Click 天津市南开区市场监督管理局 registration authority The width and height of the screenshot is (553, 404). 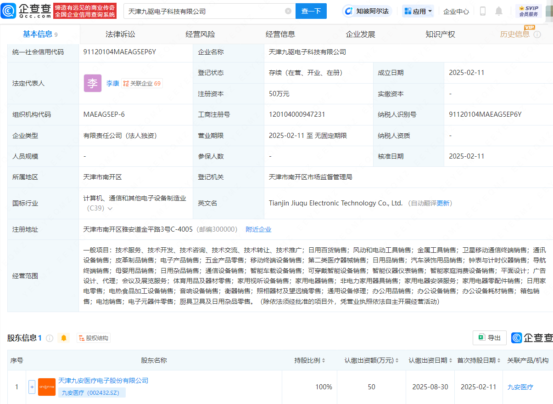coord(311,177)
